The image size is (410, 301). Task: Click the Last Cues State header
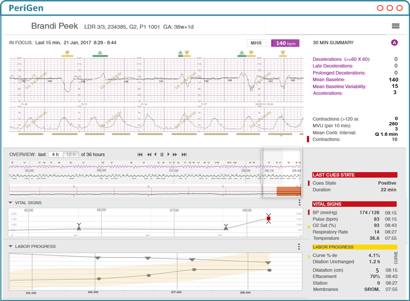coord(355,175)
